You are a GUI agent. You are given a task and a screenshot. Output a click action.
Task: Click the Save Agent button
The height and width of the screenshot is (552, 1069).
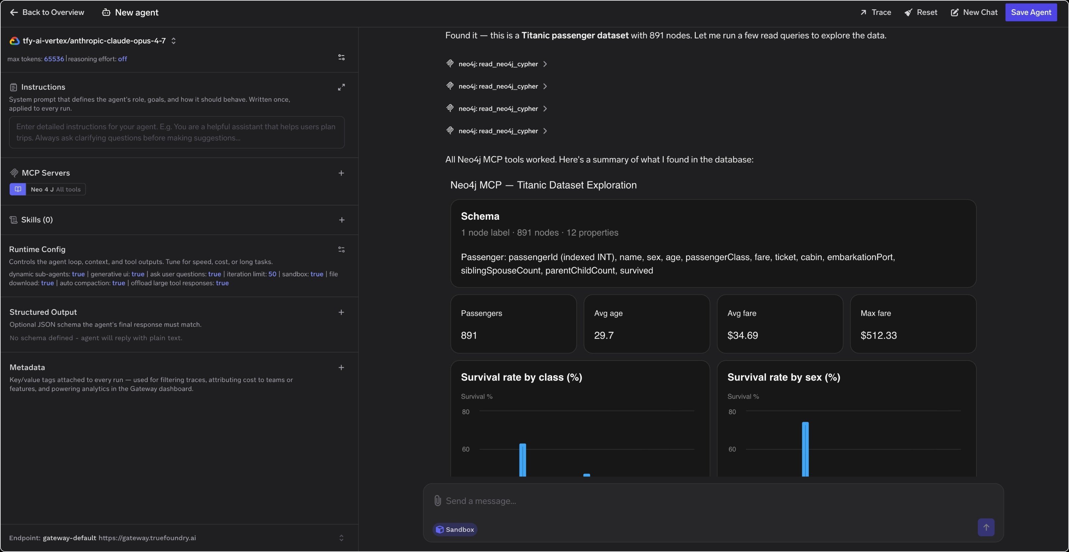pos(1031,13)
